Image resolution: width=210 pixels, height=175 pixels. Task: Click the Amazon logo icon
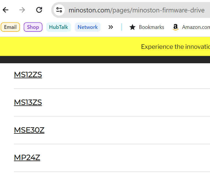[176, 27]
